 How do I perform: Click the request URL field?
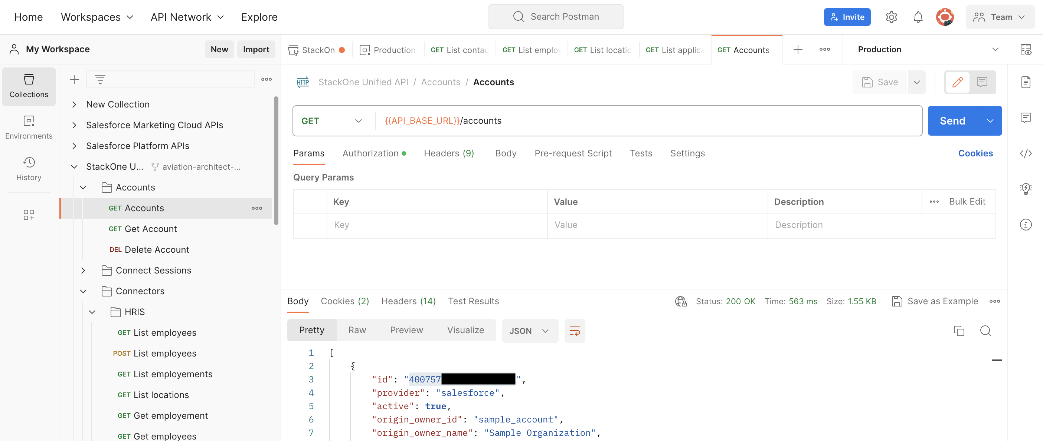(x=649, y=121)
